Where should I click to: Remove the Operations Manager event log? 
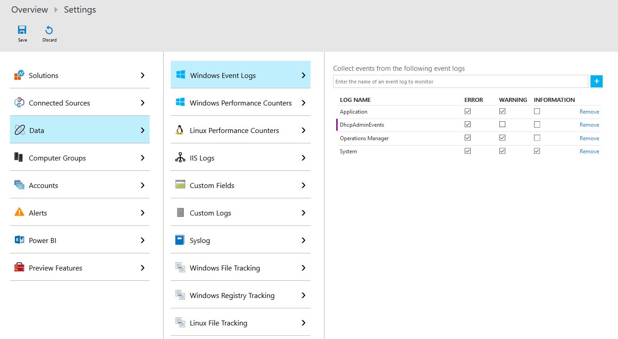click(x=589, y=138)
